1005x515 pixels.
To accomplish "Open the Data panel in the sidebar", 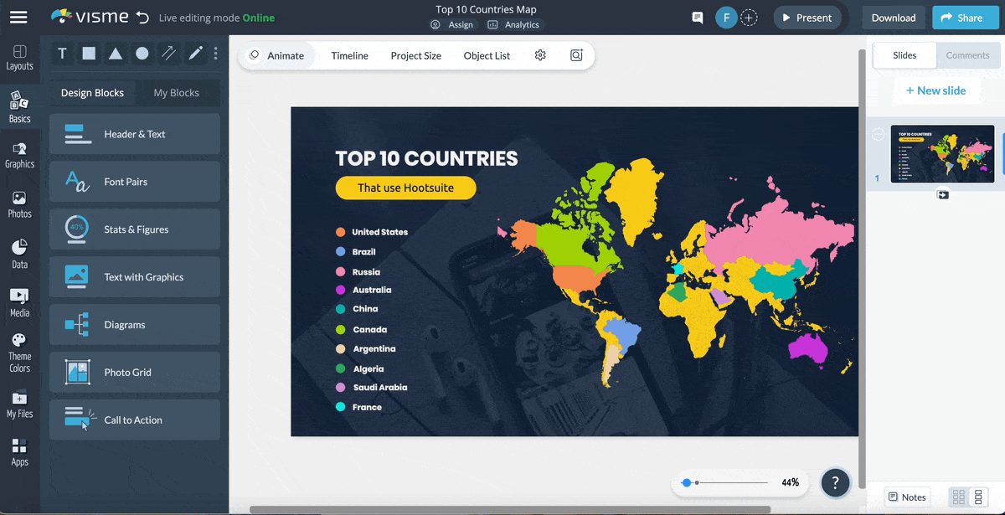I will pyautogui.click(x=20, y=253).
